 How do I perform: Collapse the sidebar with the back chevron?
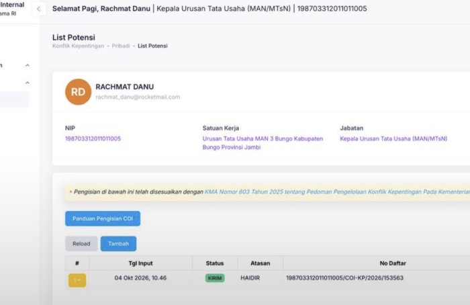39,9
